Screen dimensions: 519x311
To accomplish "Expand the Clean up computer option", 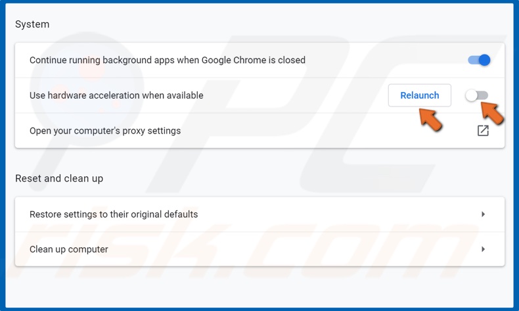I will [x=260, y=249].
